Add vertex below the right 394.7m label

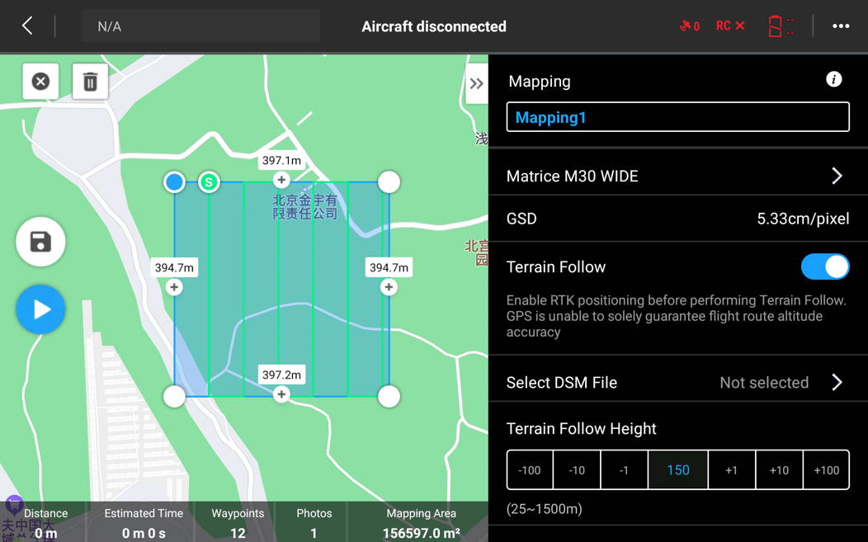click(389, 287)
